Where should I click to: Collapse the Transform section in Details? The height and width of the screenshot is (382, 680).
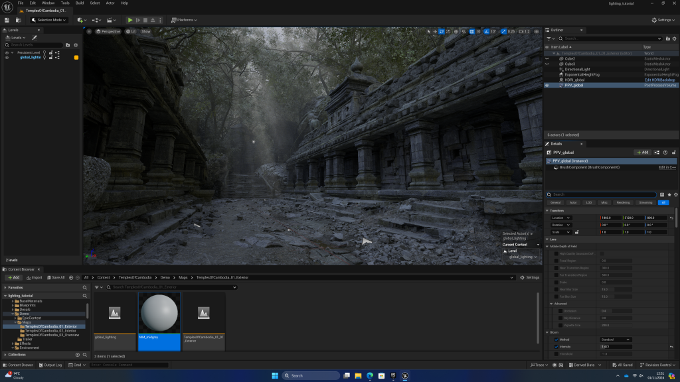click(x=547, y=210)
